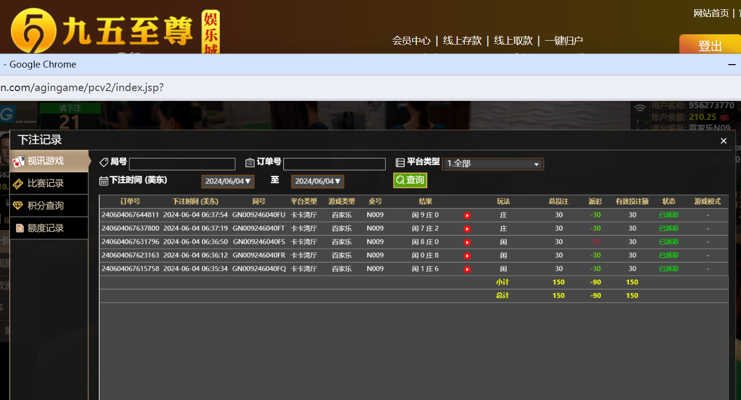The image size is (741, 400).
Task: Click the 登出 logout button
Action: 710,46
